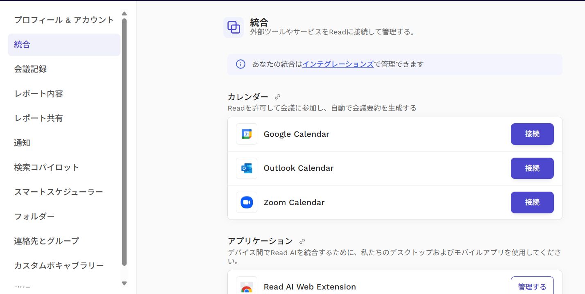Copy the カレンダー section anchor link icon
This screenshot has height=294, width=585.
pos(277,96)
